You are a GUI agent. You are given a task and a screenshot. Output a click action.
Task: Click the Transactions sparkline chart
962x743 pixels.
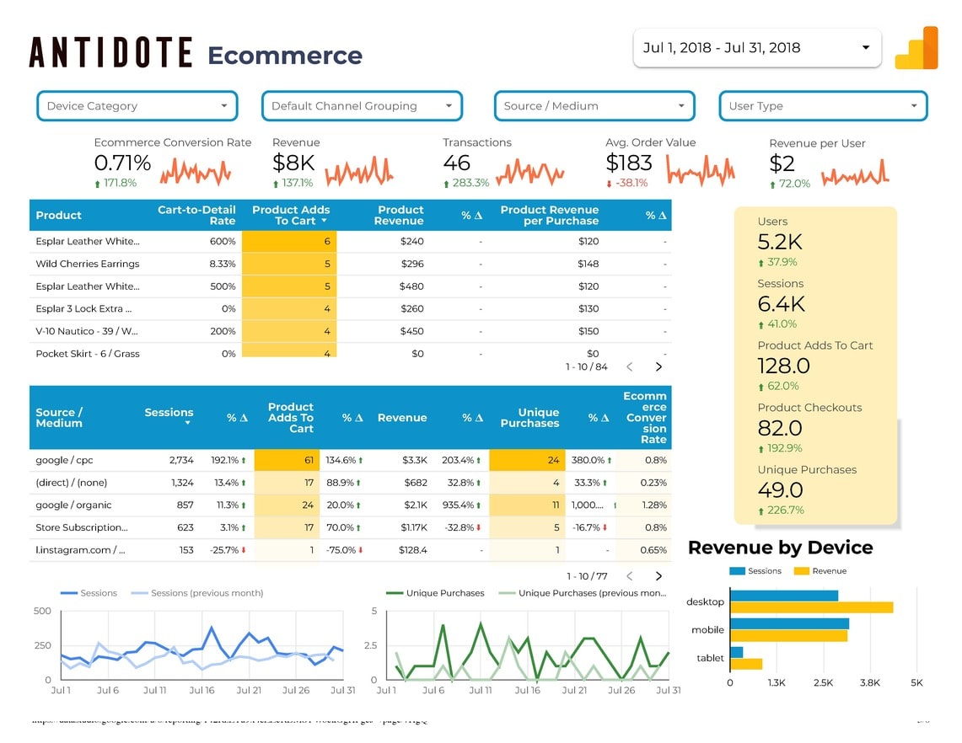[530, 174]
